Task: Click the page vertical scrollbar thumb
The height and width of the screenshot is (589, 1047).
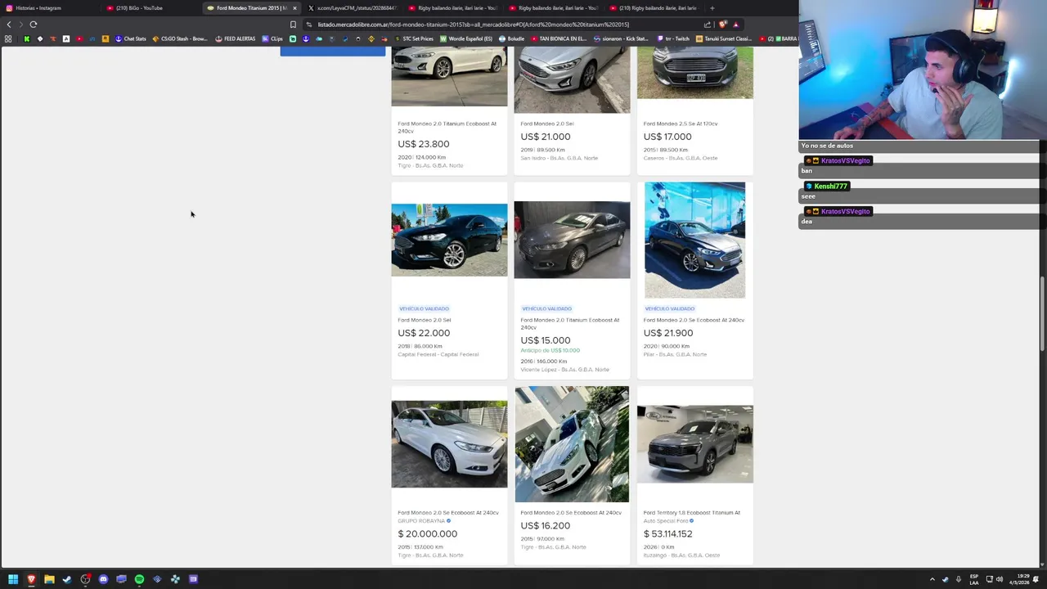Action: 1042,315
